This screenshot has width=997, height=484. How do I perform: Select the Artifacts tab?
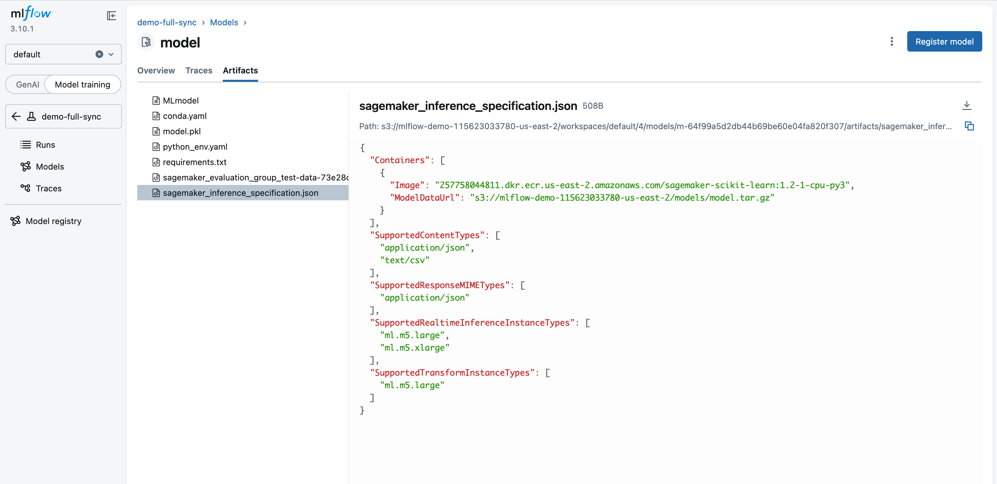(240, 71)
